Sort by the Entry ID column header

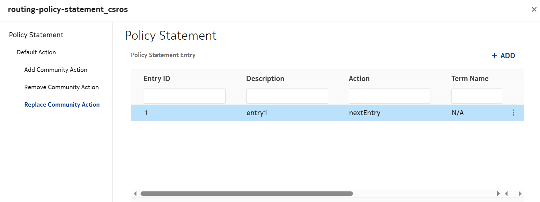click(157, 79)
